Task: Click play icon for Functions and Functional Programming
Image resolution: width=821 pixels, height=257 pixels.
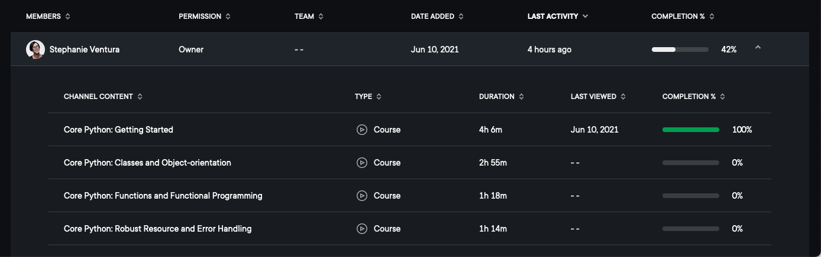Action: 362,196
